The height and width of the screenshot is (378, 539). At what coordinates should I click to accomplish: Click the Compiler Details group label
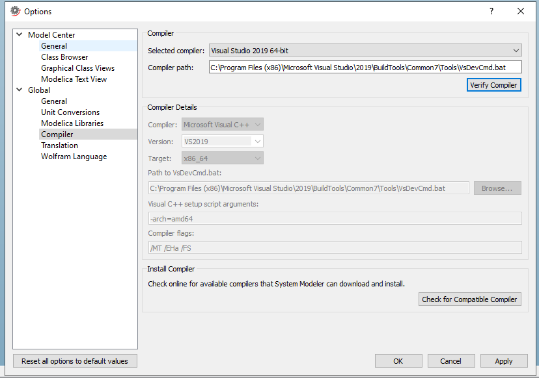[x=172, y=107]
